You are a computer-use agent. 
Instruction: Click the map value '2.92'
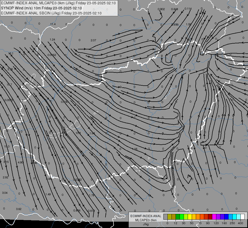(5, 177)
